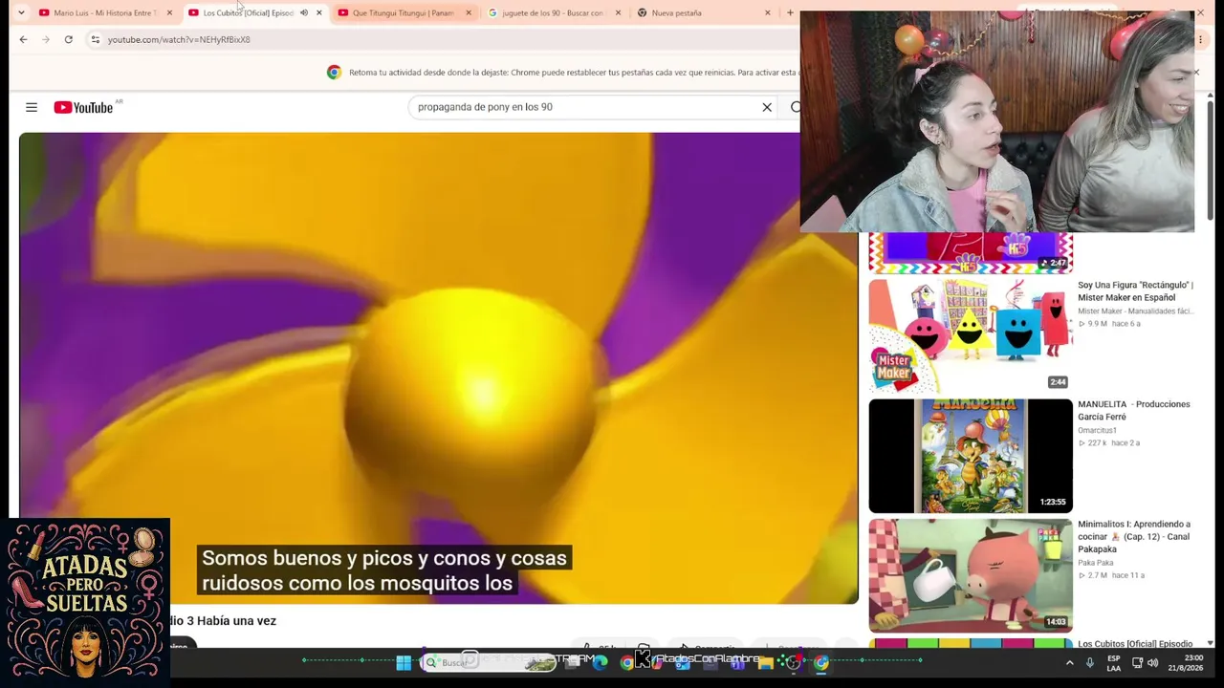Click 'MANUELITA - Producciones García Ferré' title
Image resolution: width=1224 pixels, height=688 pixels.
click(x=1133, y=410)
